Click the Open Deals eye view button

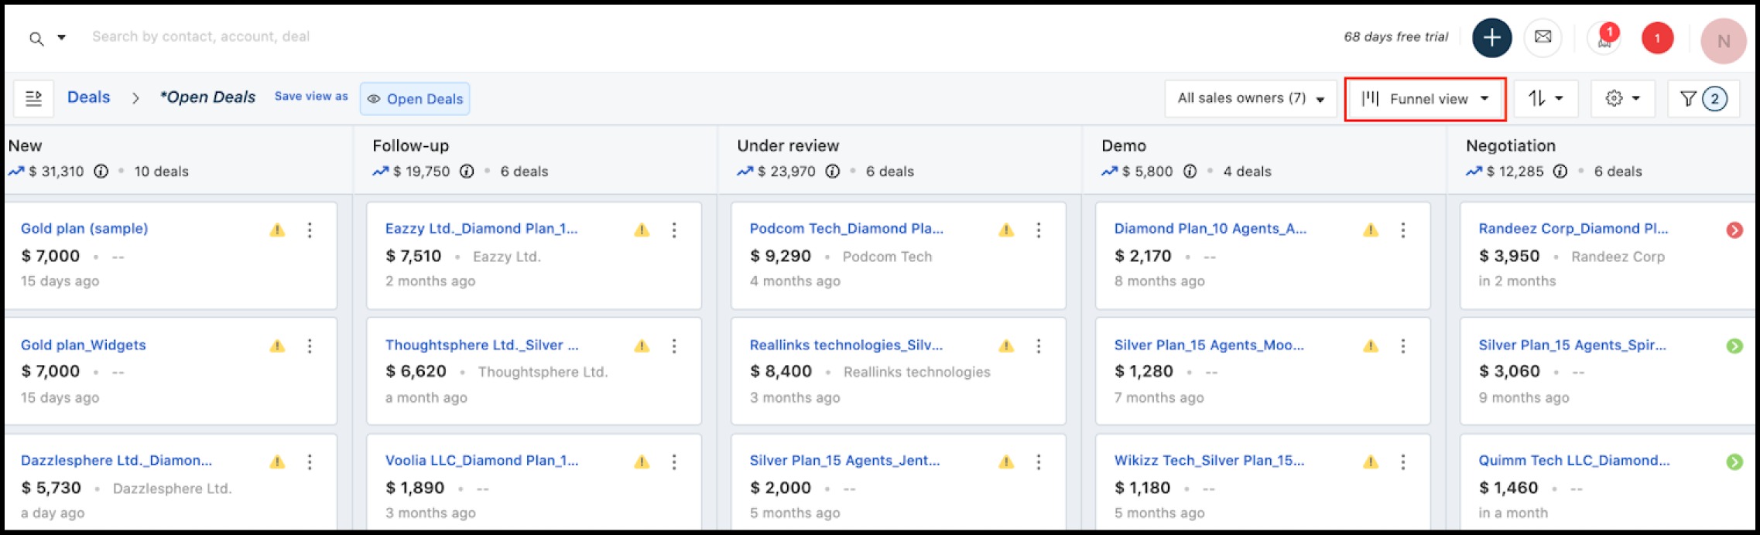tap(415, 99)
